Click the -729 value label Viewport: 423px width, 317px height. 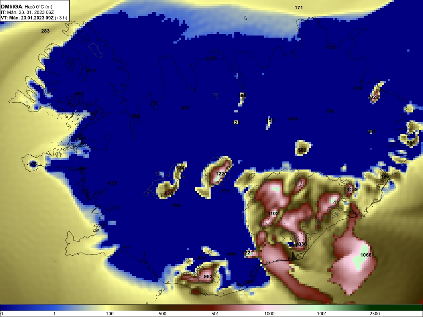(357, 89)
